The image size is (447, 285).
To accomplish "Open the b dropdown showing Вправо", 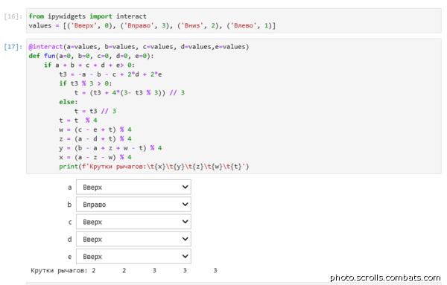I will [x=133, y=205].
